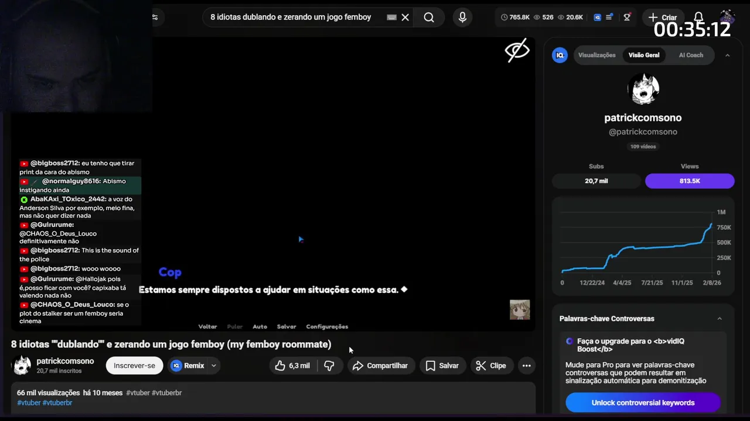Screen dimensions: 750x421
Task: Save video with the Salvar button
Action: click(442, 365)
